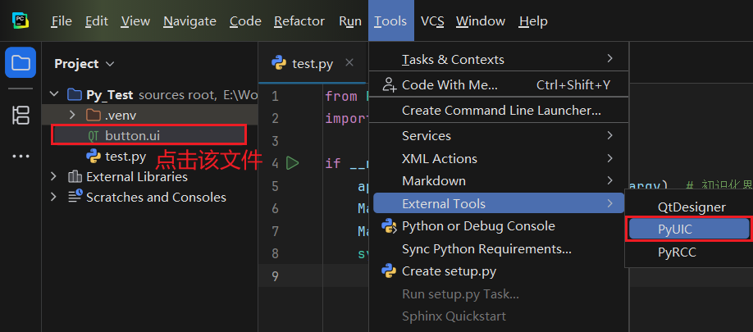Open the Edit menu
This screenshot has width=753, height=332.
[x=97, y=21]
